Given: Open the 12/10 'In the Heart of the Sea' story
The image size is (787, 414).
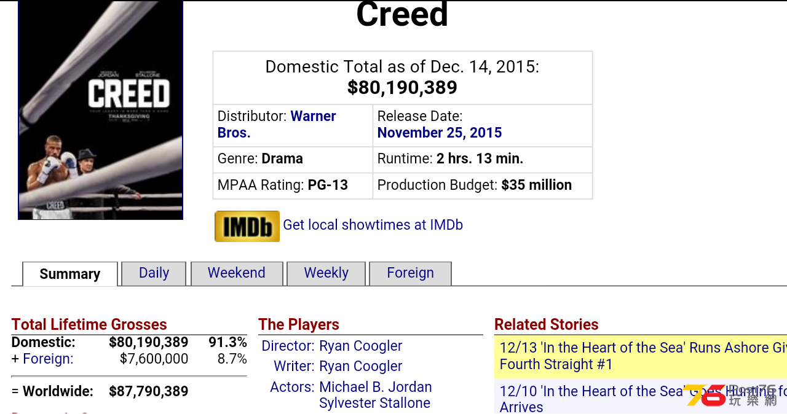Looking at the screenshot, I should click(641, 397).
